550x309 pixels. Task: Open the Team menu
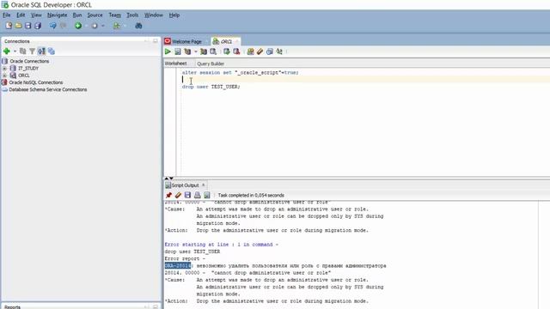point(114,15)
